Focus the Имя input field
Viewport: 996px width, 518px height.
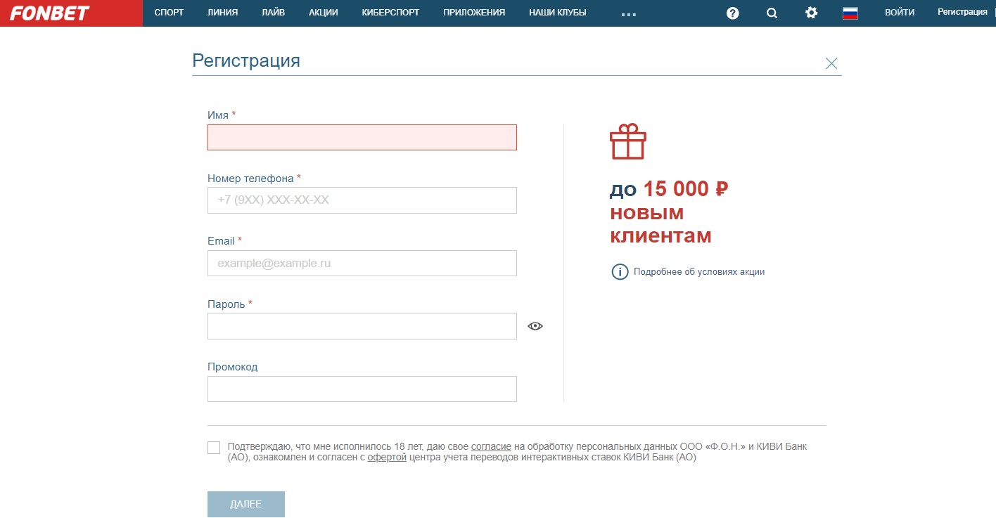(x=362, y=137)
